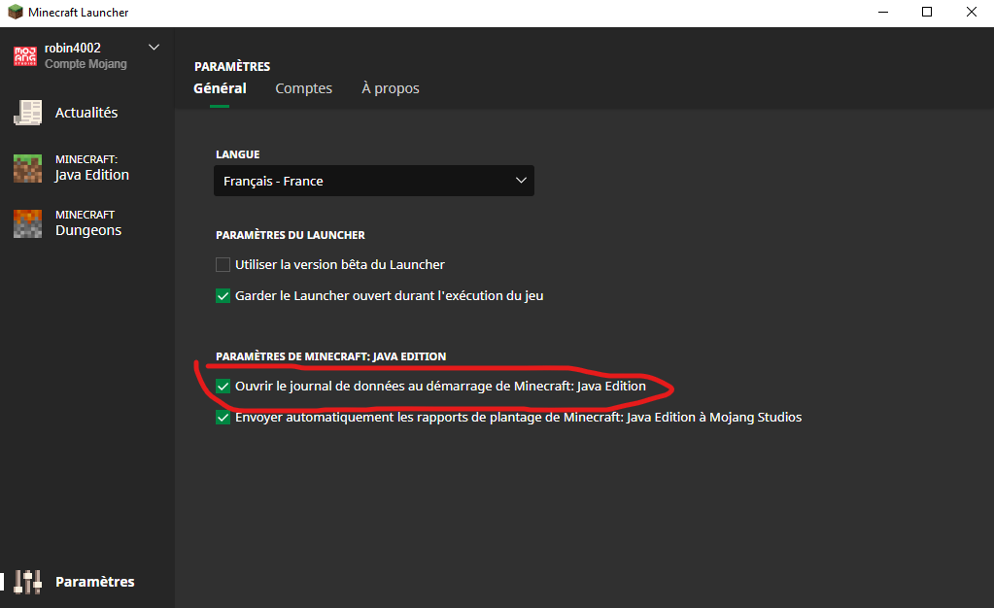Close the Minecraft Launcher window
This screenshot has height=608, width=994.
tap(972, 12)
